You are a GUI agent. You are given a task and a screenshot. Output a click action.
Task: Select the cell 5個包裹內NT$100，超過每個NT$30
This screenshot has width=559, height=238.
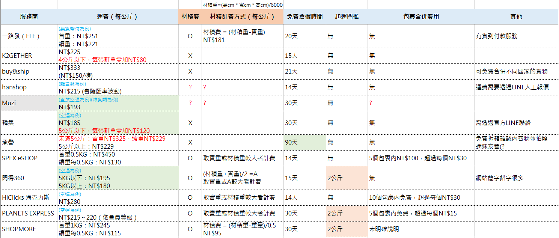[421, 158]
